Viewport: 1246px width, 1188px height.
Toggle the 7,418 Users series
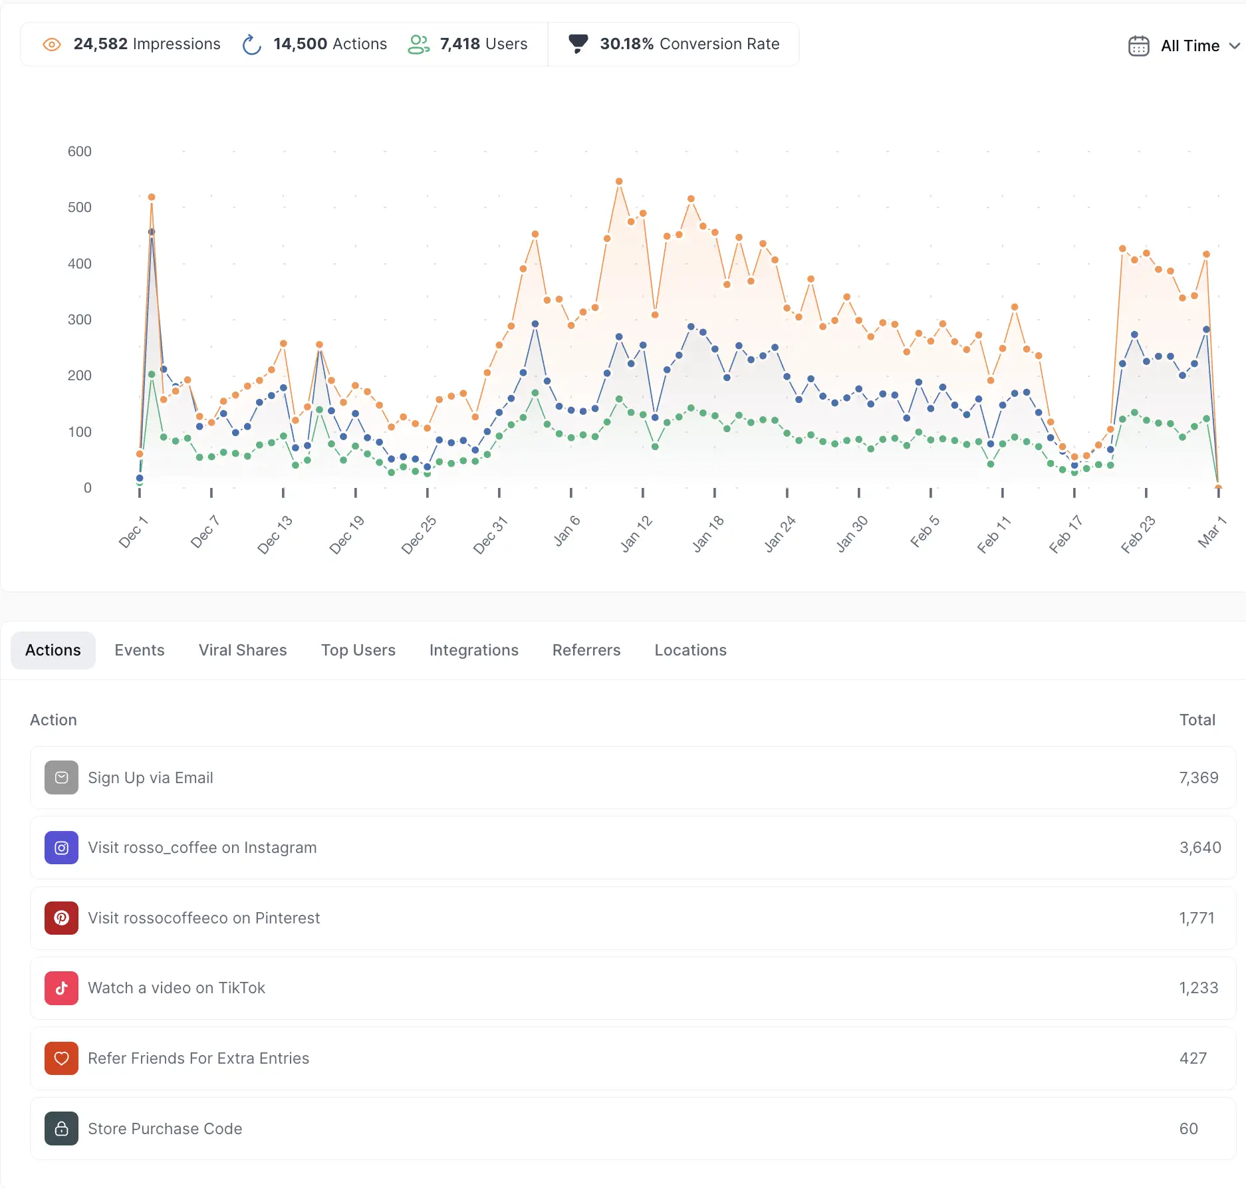coord(467,44)
